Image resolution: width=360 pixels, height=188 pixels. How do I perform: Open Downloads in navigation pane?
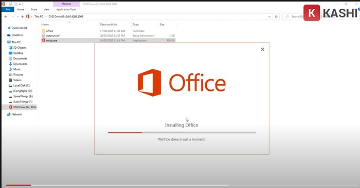[x=20, y=64]
